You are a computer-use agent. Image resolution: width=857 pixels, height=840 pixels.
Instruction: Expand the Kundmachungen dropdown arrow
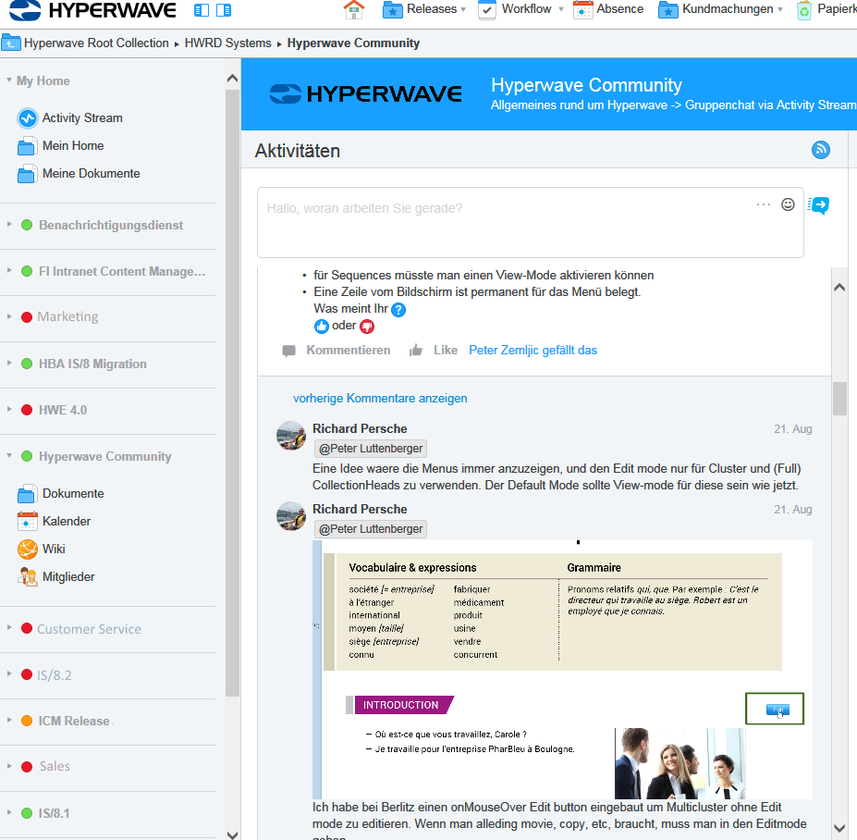(x=780, y=9)
